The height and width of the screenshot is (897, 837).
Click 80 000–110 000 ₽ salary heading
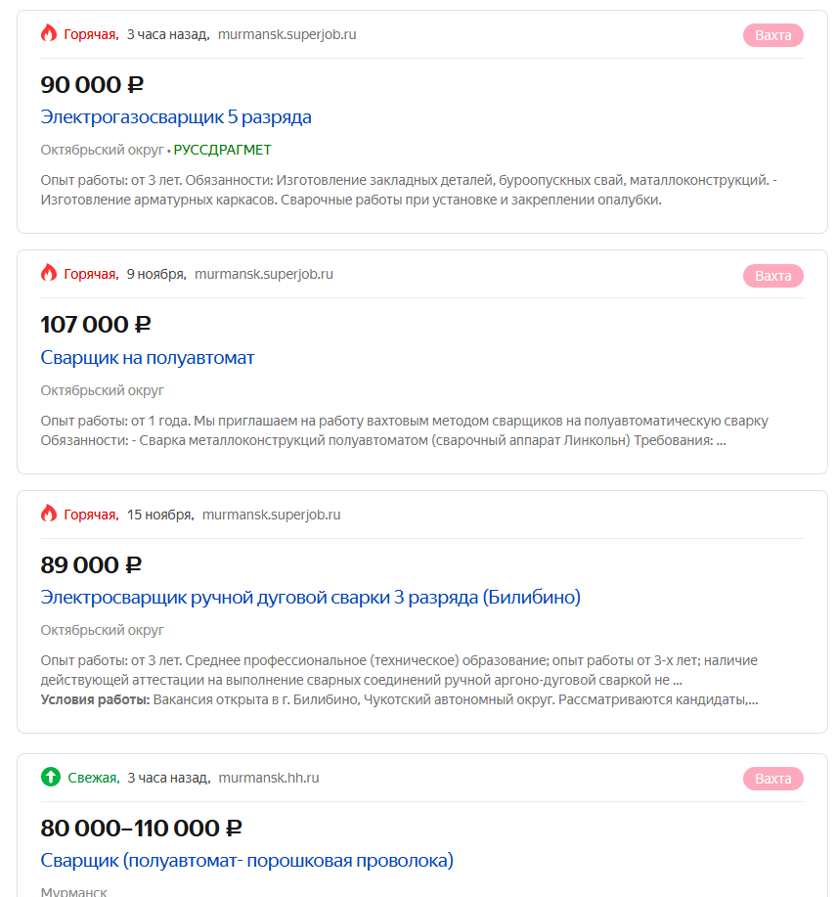[x=141, y=829]
